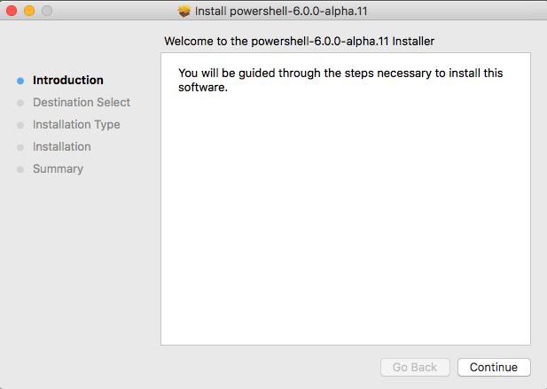Click the gray bullet beside Installation step

point(20,147)
